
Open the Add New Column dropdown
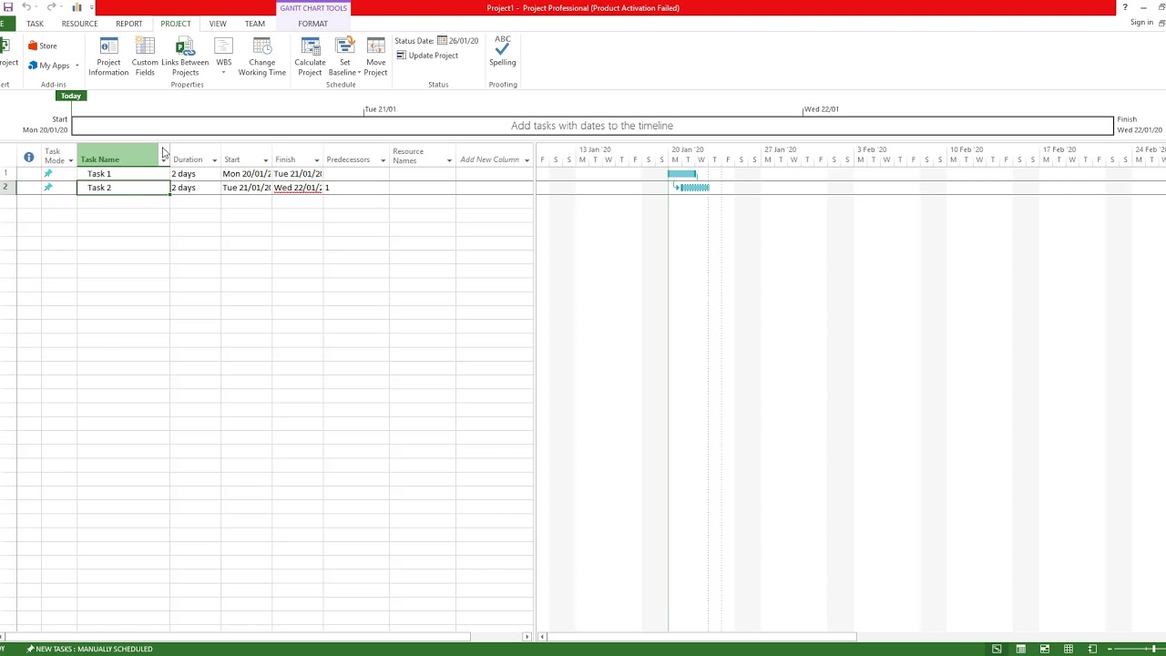pyautogui.click(x=527, y=161)
